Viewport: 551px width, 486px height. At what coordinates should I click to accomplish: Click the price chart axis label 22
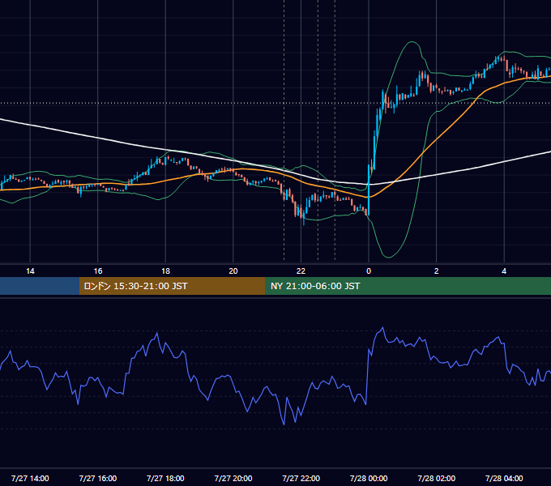301,271
